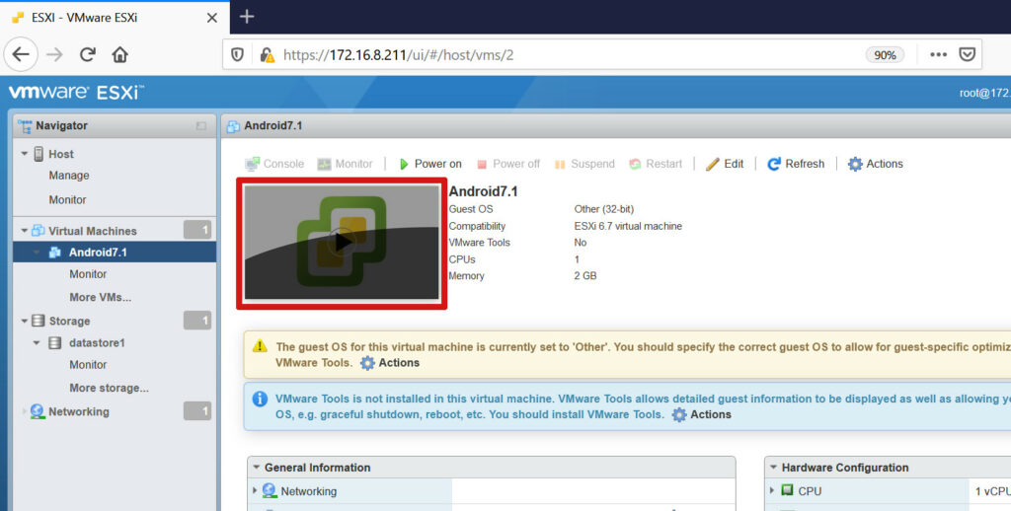Click the root user account menu
The image size is (1011, 511).
pyautogui.click(x=984, y=93)
